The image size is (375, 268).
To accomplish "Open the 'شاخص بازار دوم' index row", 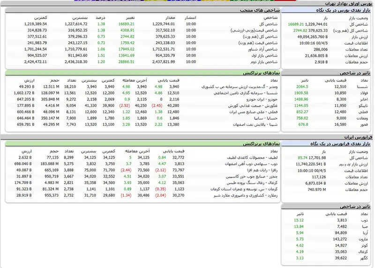I will pos(264,61).
